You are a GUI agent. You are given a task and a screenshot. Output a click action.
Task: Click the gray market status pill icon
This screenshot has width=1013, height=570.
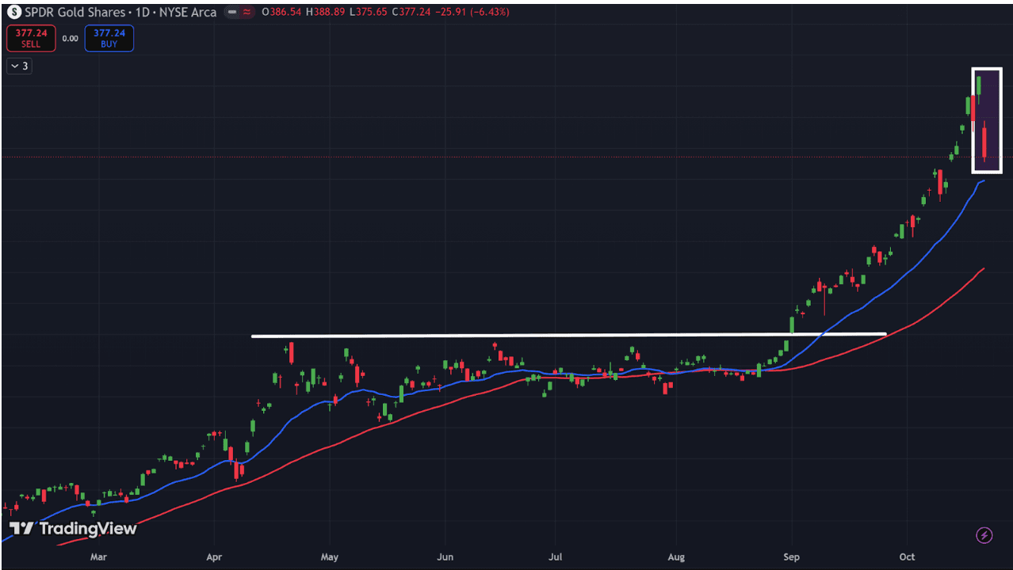point(231,13)
